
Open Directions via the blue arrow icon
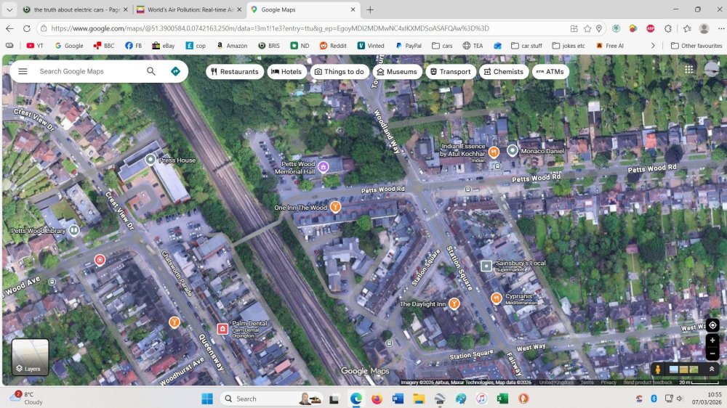(x=175, y=71)
